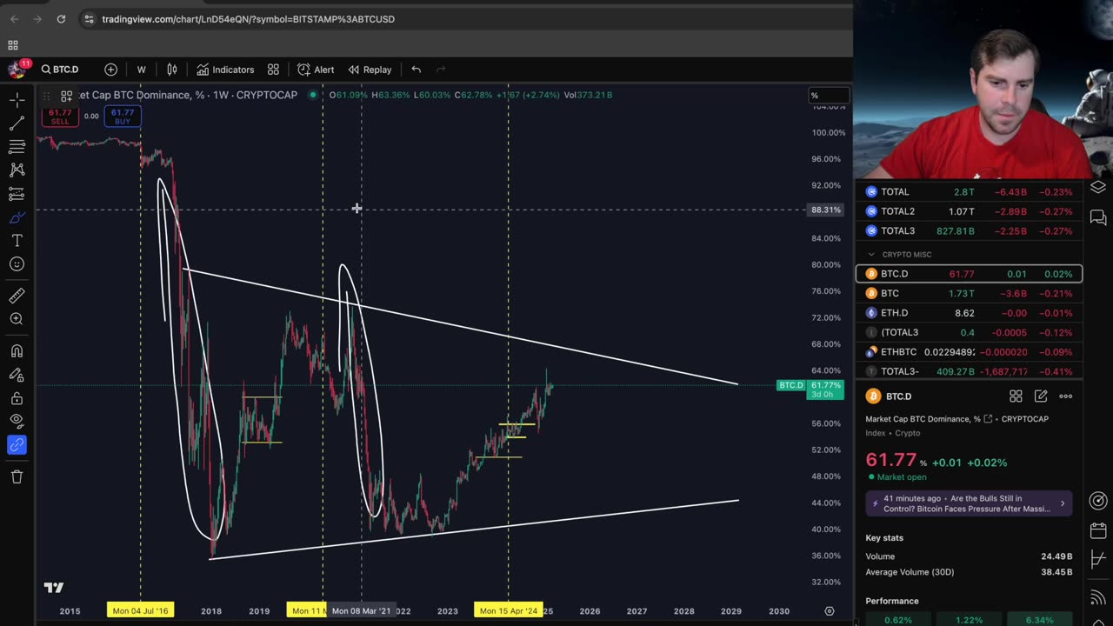
Task: Open the chats speech bubble icon
Action: click(x=1098, y=217)
